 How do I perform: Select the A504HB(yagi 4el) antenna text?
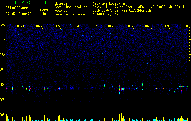[107, 14]
